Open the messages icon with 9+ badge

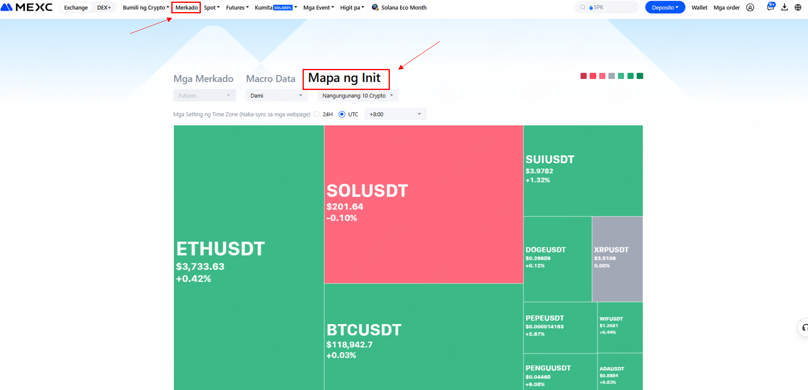pyautogui.click(x=770, y=7)
